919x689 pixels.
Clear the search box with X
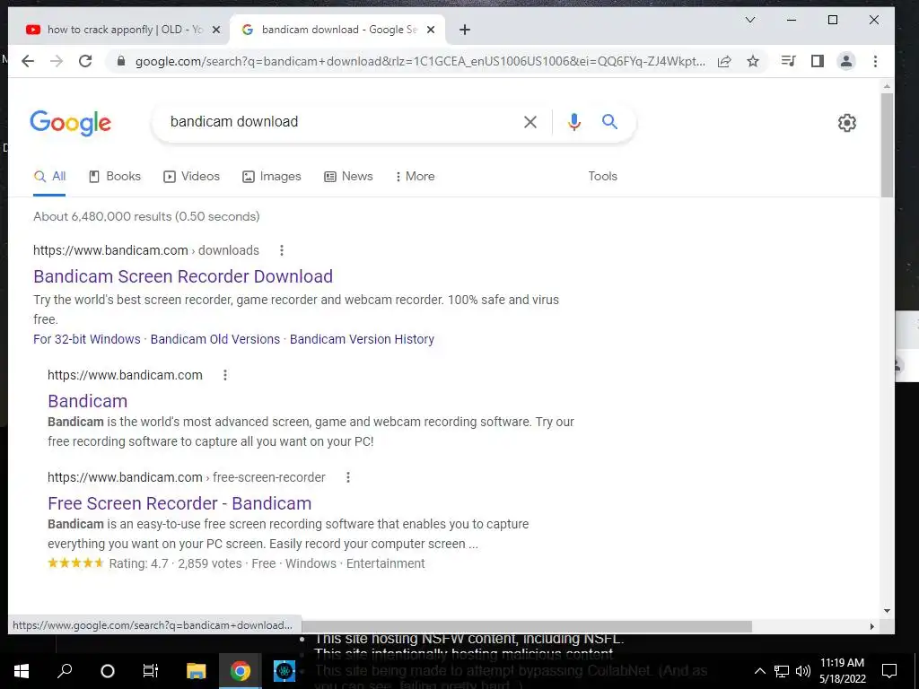(530, 122)
